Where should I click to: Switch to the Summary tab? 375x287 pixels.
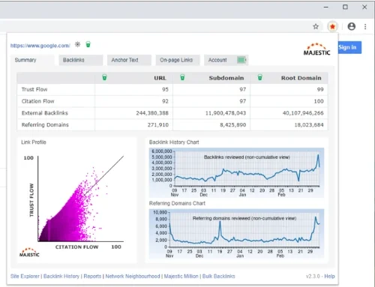tap(32, 60)
